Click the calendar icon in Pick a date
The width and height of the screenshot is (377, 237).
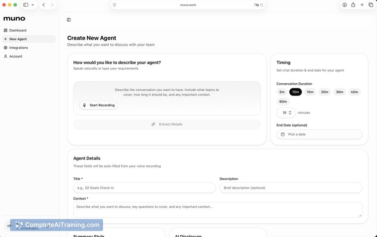283,134
